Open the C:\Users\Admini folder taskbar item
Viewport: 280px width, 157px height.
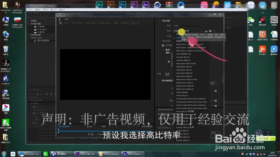109,154
